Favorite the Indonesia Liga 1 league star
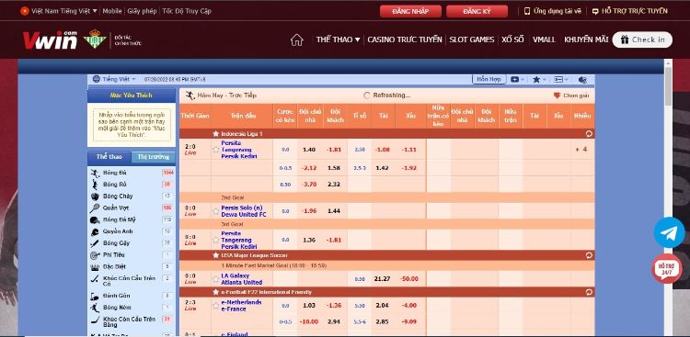Screen dimensions: 690x337 [215, 133]
